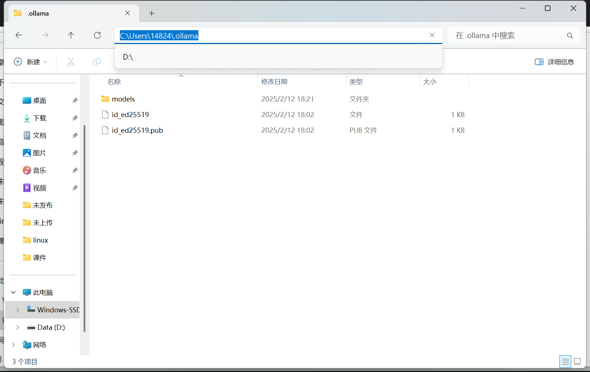Add a new tab
The height and width of the screenshot is (372, 590).
tap(152, 13)
